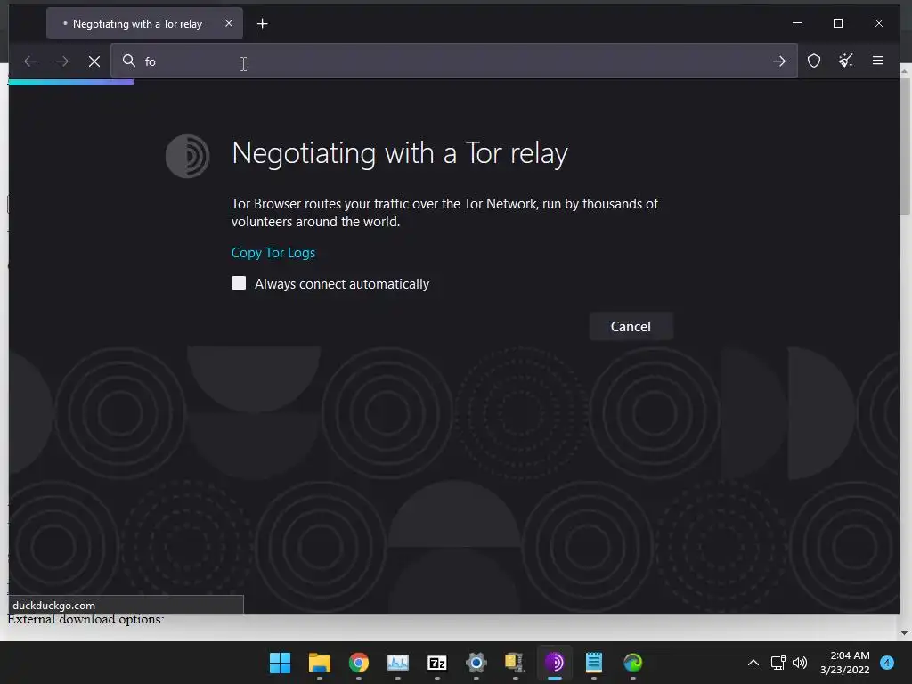Open the notification center badge

tap(887, 662)
